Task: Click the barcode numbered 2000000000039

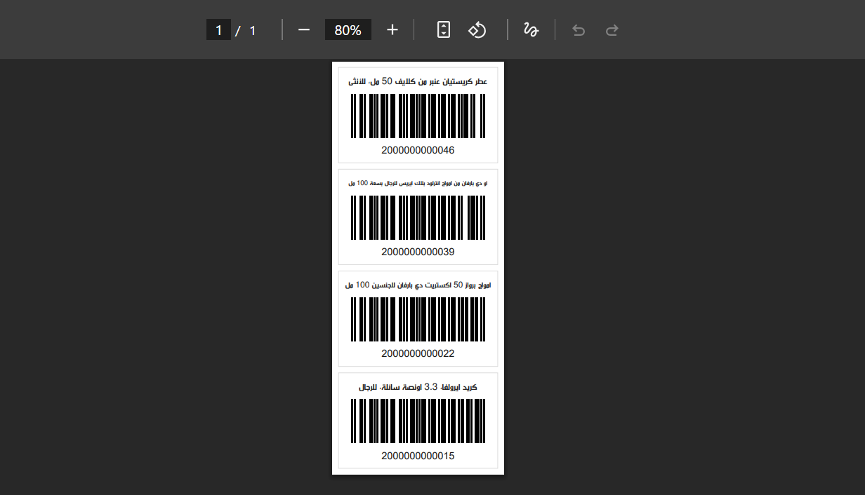Action: pyautogui.click(x=418, y=217)
